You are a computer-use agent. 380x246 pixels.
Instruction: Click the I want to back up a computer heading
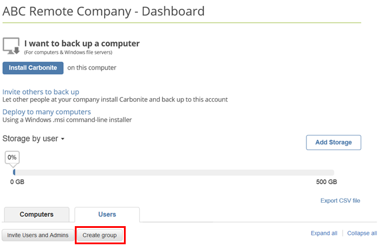click(x=82, y=43)
